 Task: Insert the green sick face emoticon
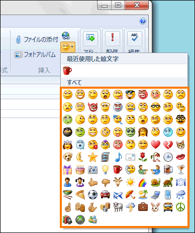coord(67,119)
